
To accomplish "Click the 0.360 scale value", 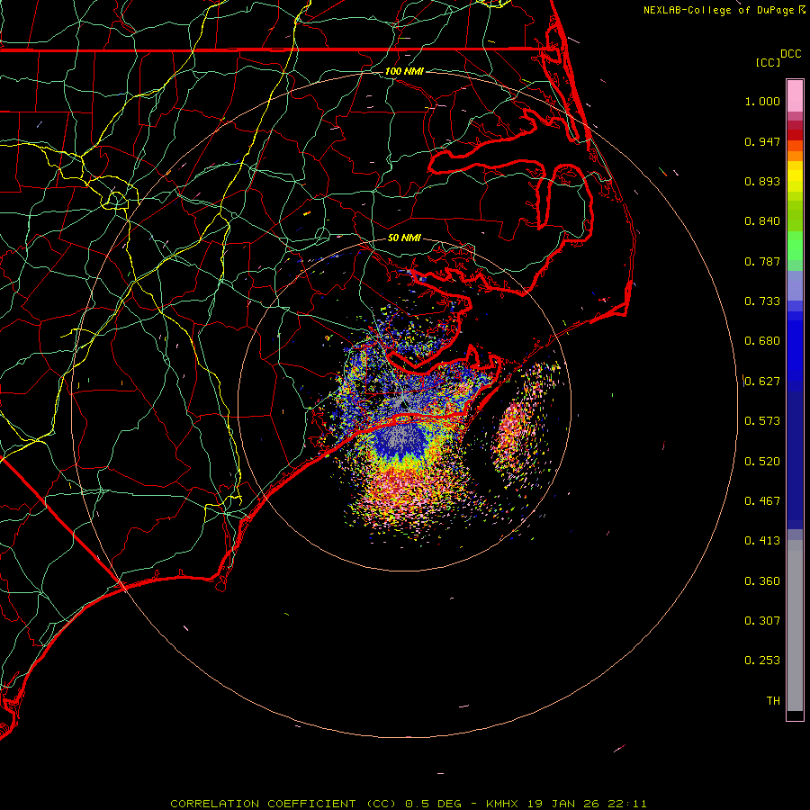I will [762, 581].
